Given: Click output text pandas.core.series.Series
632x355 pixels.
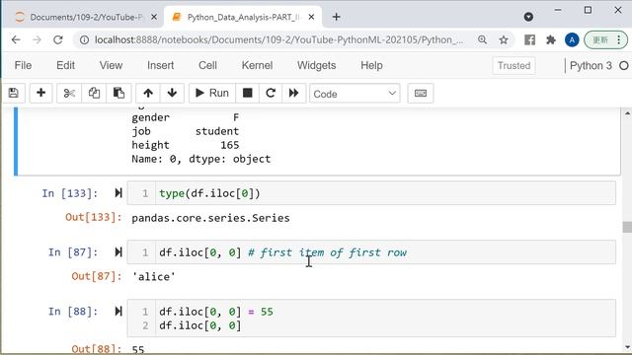Looking at the screenshot, I should pyautogui.click(x=210, y=218).
